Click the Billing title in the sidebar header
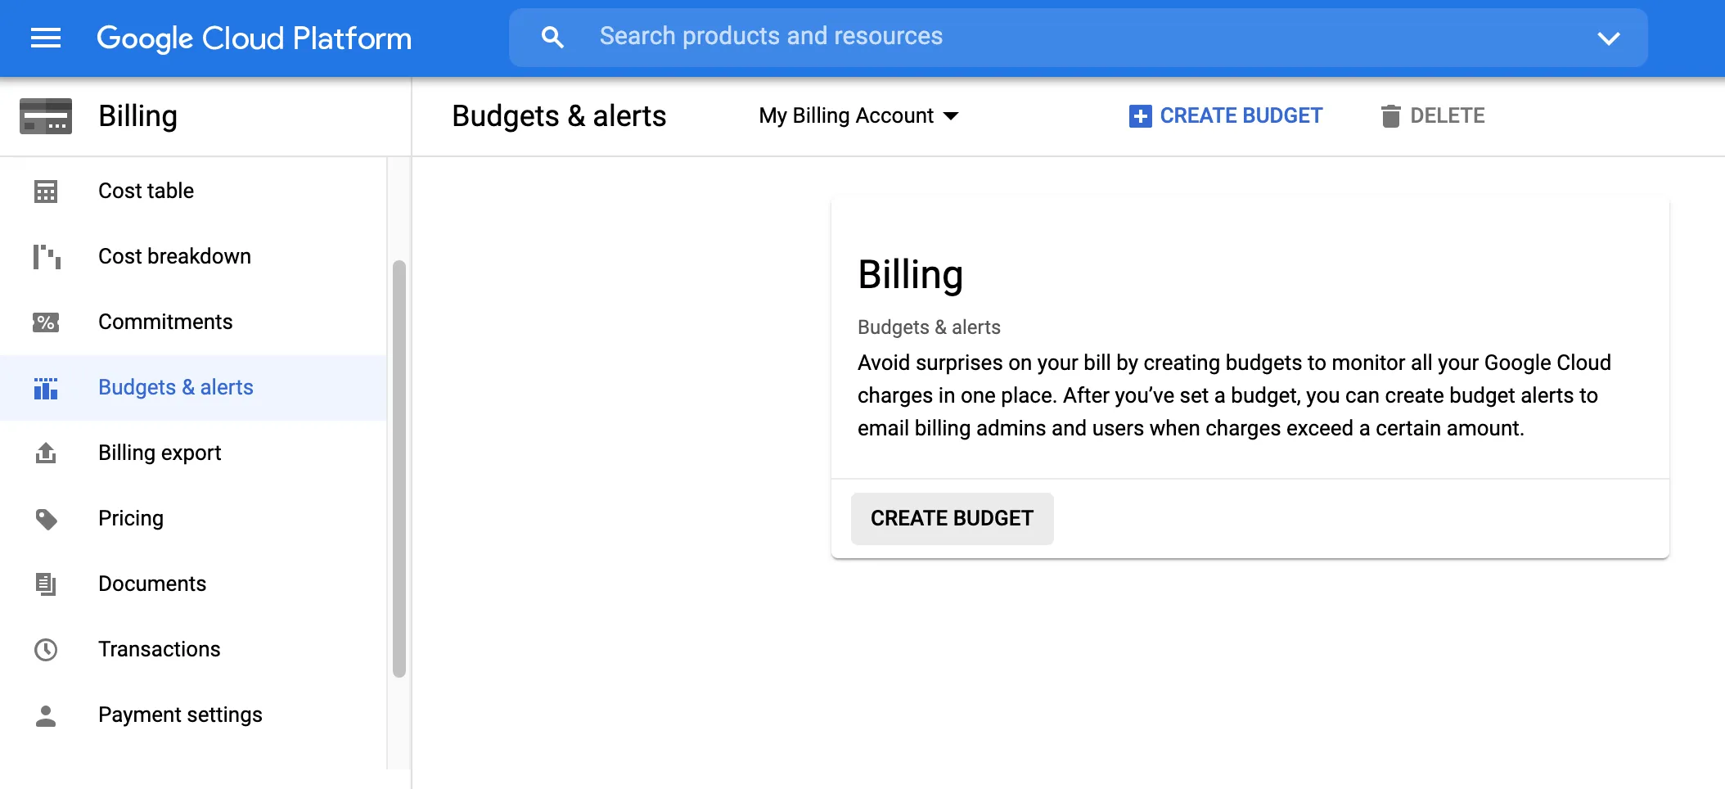Viewport: 1725px width, 789px height. 137,116
